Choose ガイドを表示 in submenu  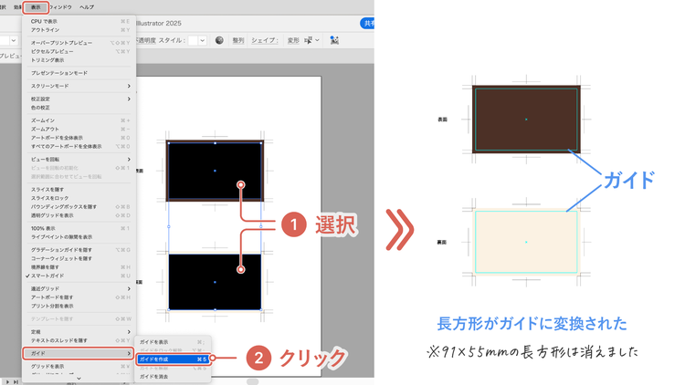tap(173, 342)
